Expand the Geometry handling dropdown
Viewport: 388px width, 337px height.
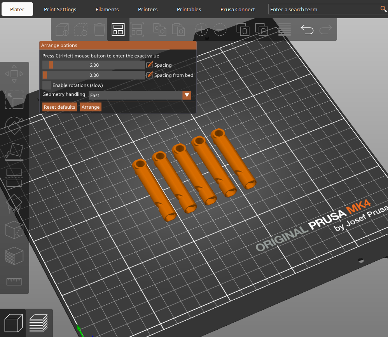[x=187, y=95]
